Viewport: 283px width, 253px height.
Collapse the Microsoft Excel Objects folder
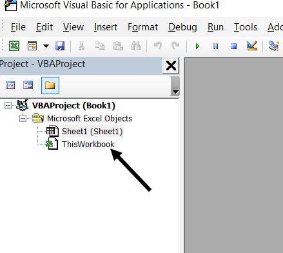pyautogui.click(x=23, y=119)
